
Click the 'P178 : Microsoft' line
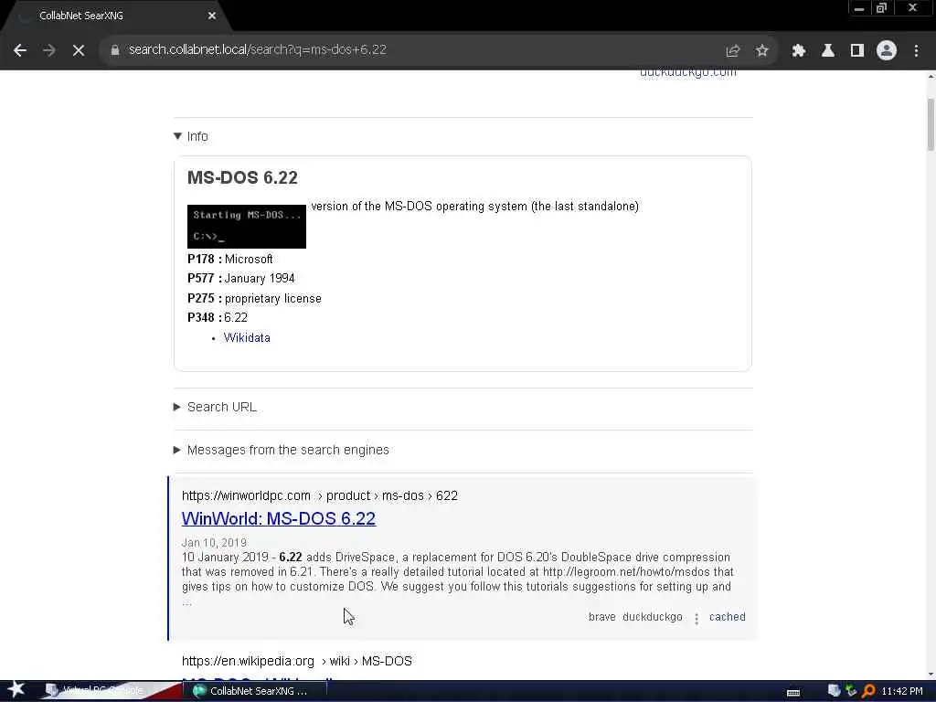[x=229, y=259]
